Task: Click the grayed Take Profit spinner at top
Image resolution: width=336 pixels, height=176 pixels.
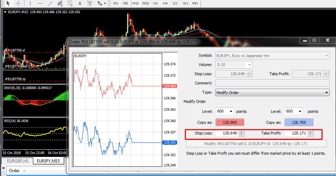Action: (x=326, y=74)
